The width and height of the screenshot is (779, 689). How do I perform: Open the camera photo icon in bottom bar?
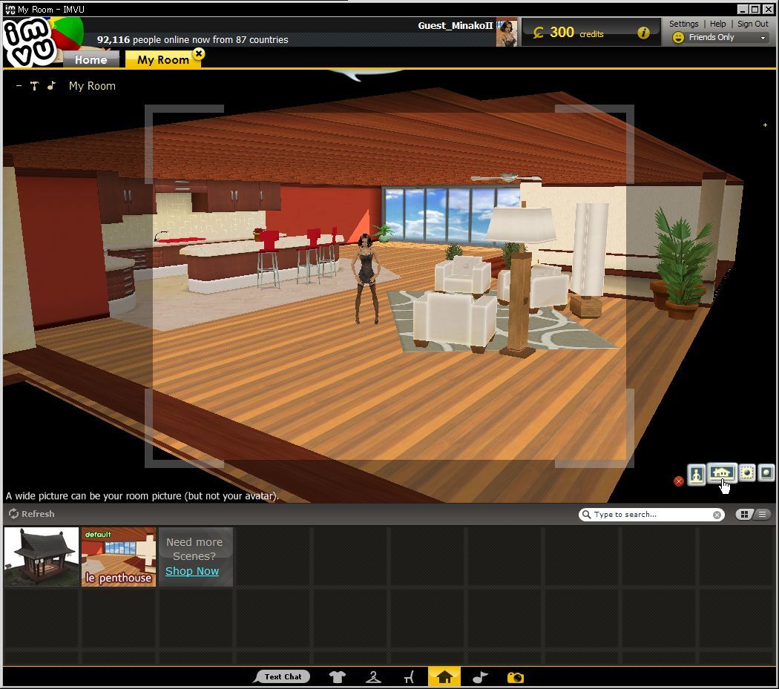pyautogui.click(x=515, y=677)
